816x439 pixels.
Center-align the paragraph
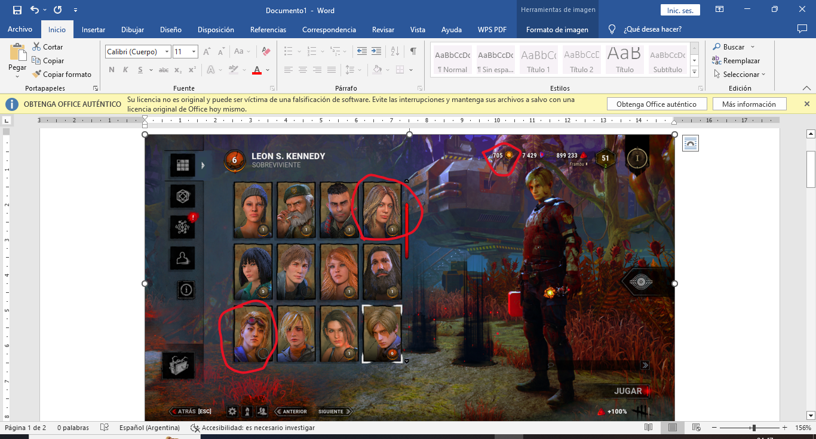[303, 70]
